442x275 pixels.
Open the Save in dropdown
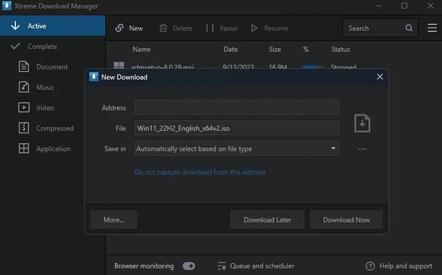237,148
